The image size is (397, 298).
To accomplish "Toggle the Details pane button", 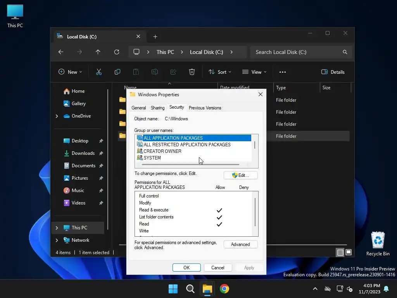I will 333,72.
